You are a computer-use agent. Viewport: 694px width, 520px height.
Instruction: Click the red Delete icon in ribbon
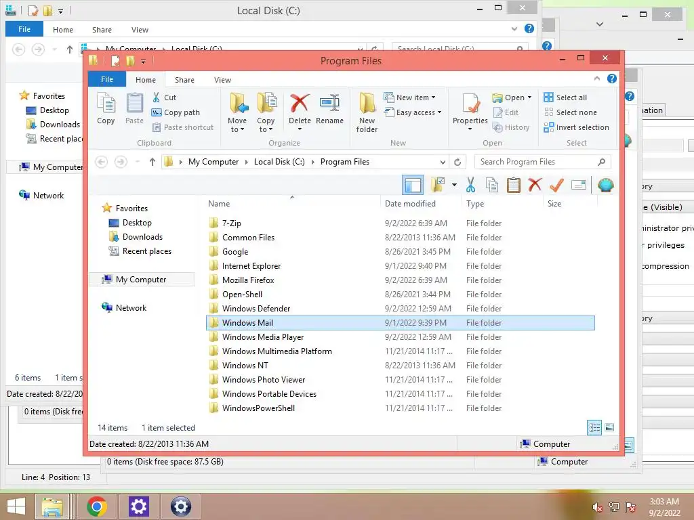(300, 103)
